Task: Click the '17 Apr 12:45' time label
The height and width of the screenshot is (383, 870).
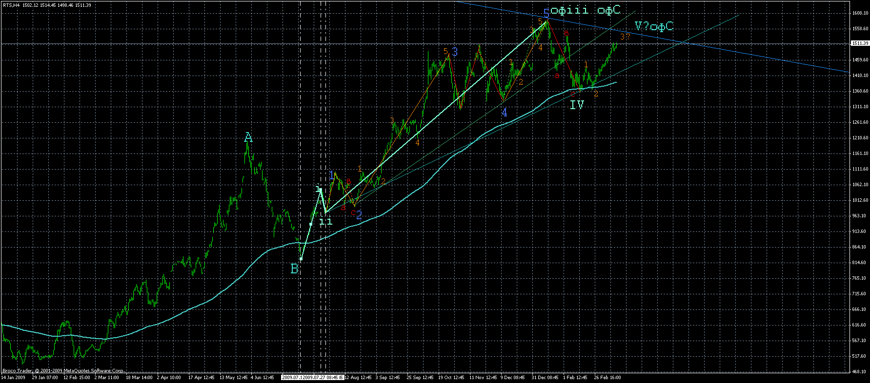Action: coord(202,377)
